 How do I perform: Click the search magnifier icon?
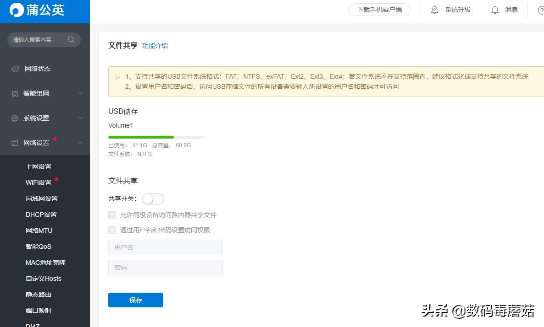coord(71,40)
